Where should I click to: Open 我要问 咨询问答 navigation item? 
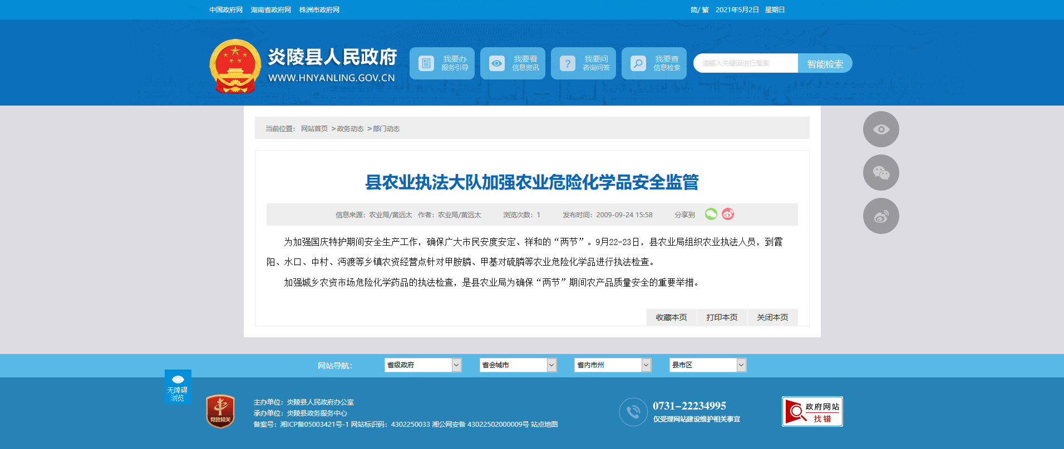point(583,63)
